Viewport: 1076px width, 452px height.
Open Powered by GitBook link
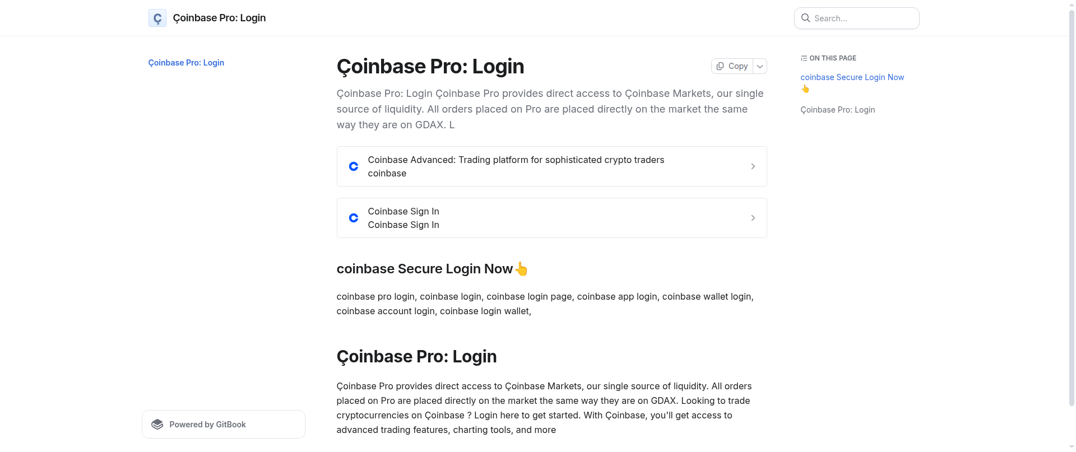point(224,425)
